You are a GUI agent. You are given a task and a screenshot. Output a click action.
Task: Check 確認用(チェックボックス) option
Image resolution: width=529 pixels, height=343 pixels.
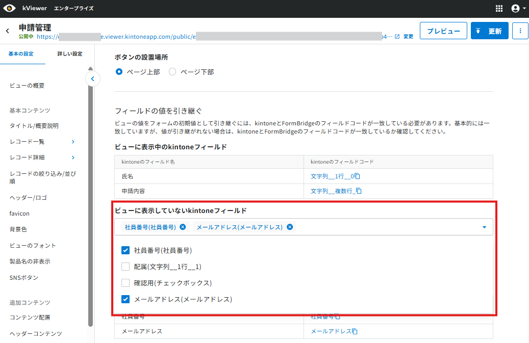pyautogui.click(x=125, y=283)
